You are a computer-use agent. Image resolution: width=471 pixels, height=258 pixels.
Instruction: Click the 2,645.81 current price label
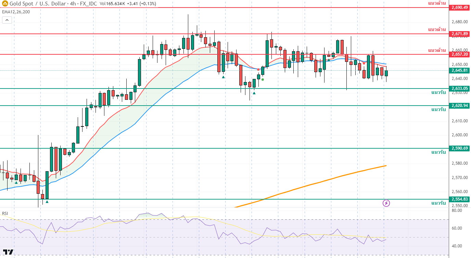pos(460,70)
